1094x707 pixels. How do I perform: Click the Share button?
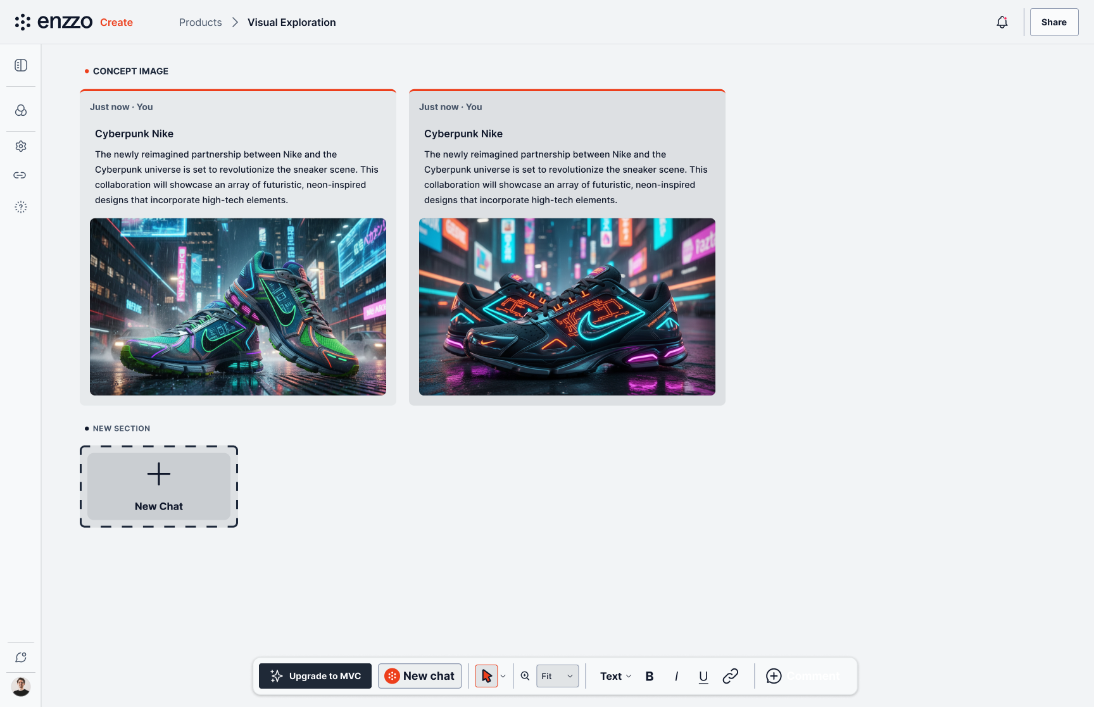(1054, 22)
